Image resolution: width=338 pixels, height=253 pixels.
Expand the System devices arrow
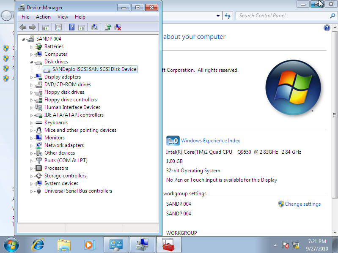(x=31, y=184)
